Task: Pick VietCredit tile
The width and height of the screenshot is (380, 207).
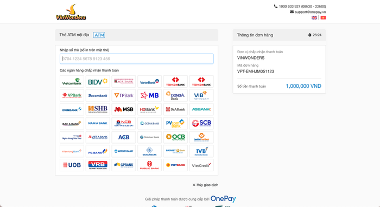Action: pyautogui.click(x=201, y=165)
